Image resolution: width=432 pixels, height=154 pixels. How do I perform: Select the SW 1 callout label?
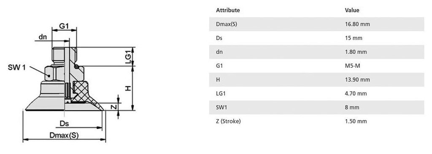point(17,67)
